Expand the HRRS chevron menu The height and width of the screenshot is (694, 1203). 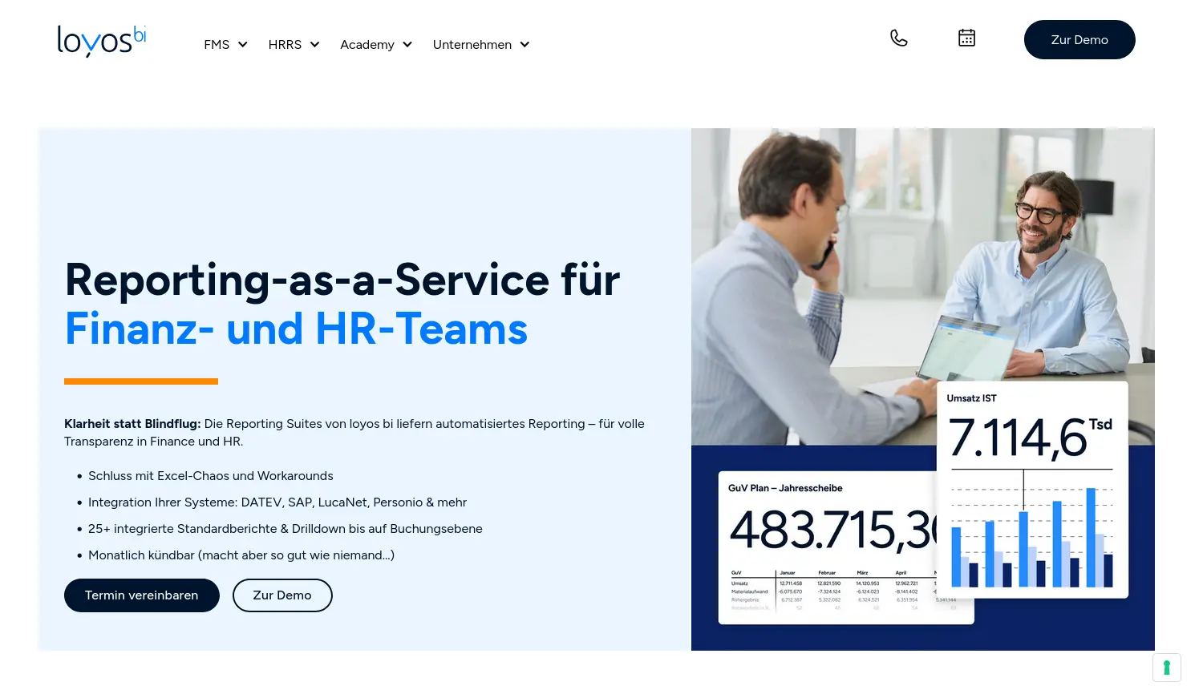pos(314,44)
